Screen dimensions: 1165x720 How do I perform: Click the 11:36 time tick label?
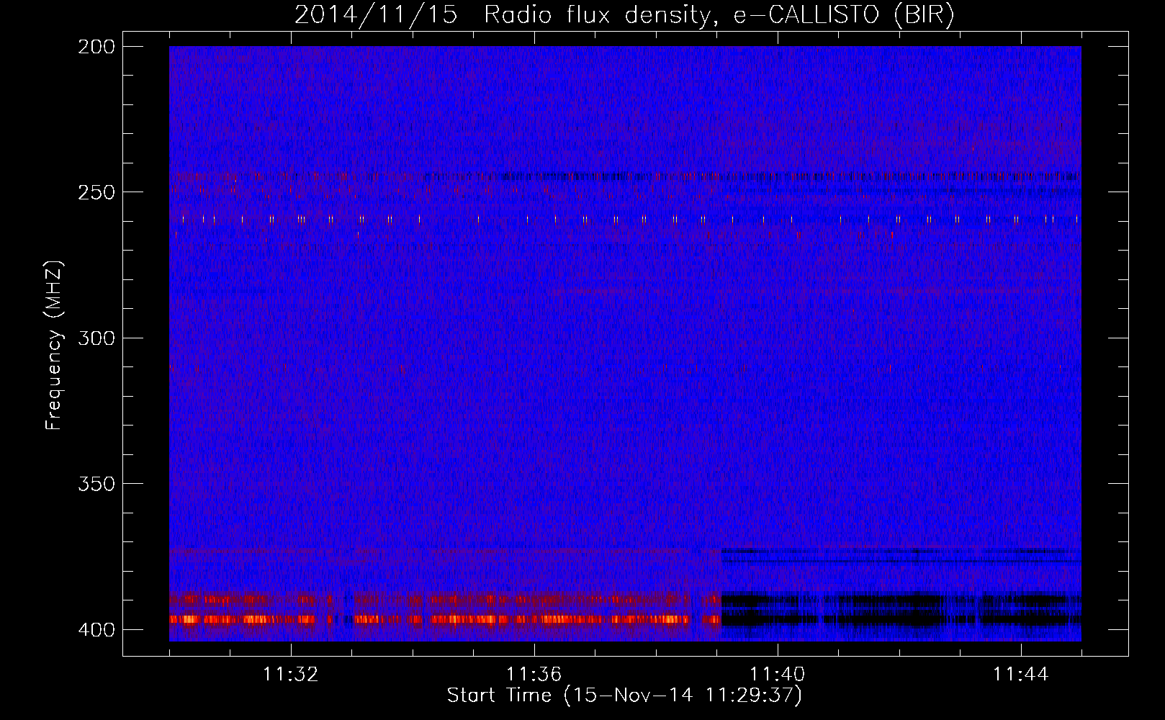coord(534,675)
